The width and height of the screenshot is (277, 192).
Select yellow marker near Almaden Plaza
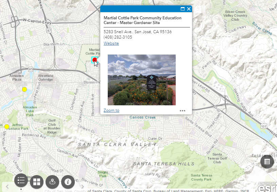(24, 89)
